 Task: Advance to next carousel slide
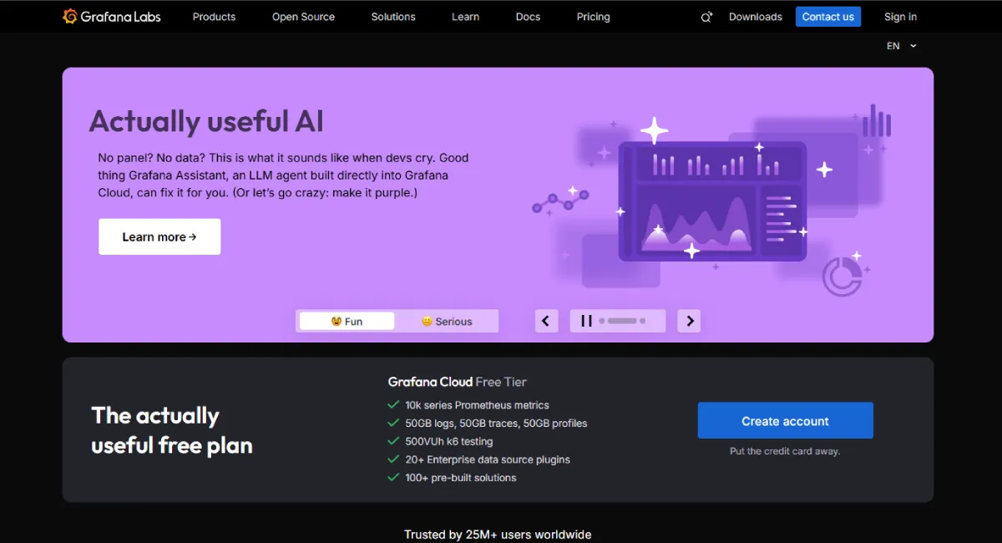click(x=688, y=321)
